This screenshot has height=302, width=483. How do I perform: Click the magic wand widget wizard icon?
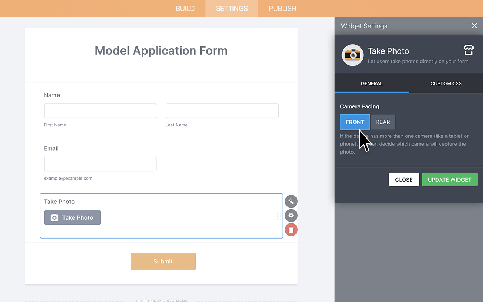point(291,201)
